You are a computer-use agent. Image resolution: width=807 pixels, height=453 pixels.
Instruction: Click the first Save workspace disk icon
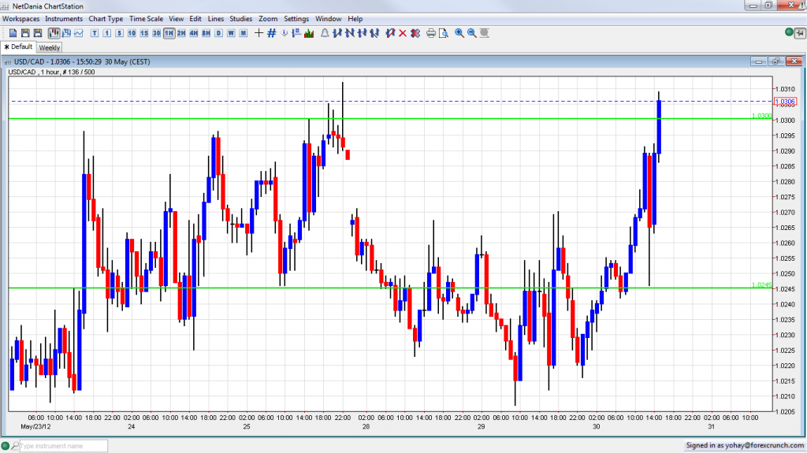pos(25,33)
